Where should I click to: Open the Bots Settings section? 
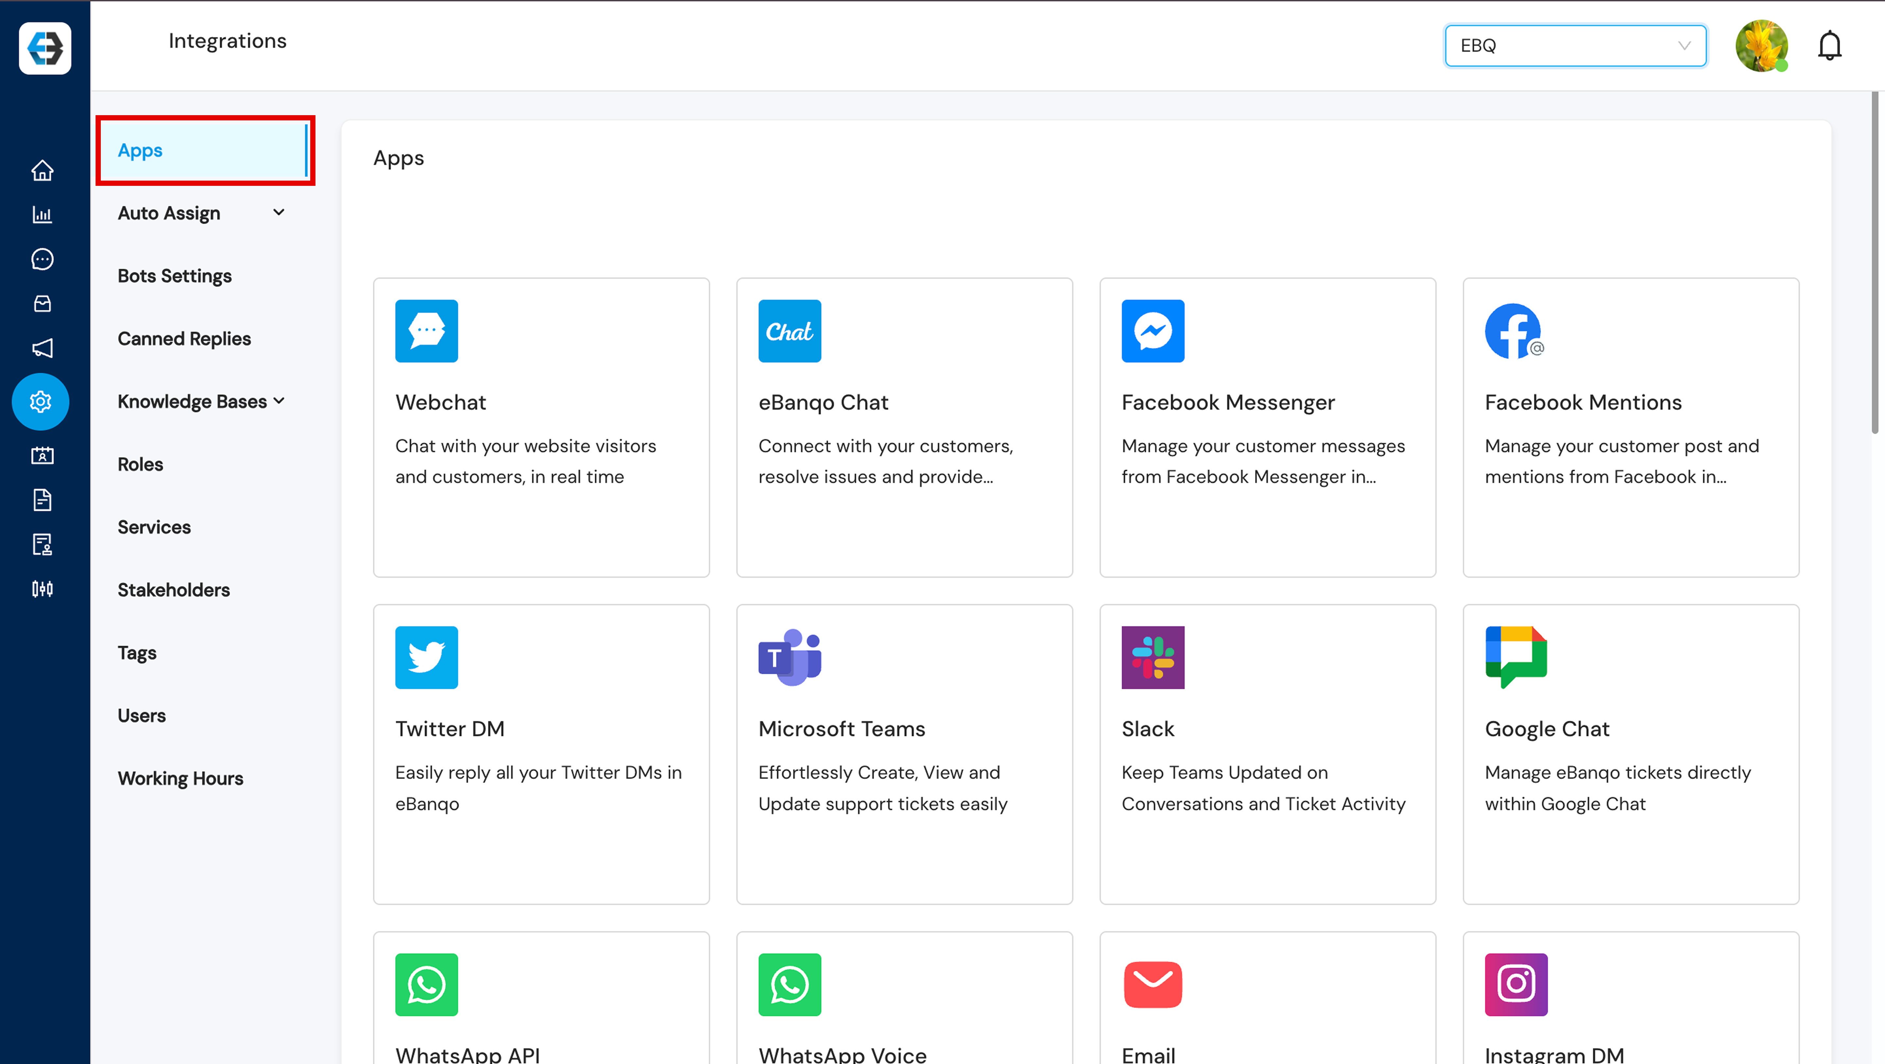(x=174, y=276)
